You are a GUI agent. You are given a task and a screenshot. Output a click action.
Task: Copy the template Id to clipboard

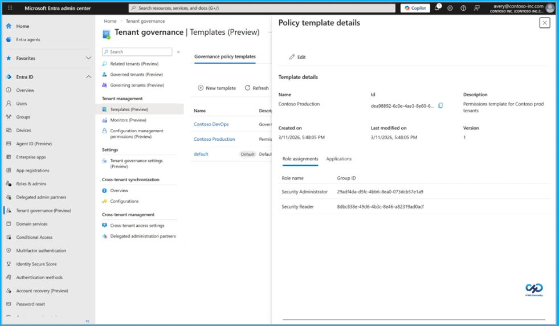[440, 105]
